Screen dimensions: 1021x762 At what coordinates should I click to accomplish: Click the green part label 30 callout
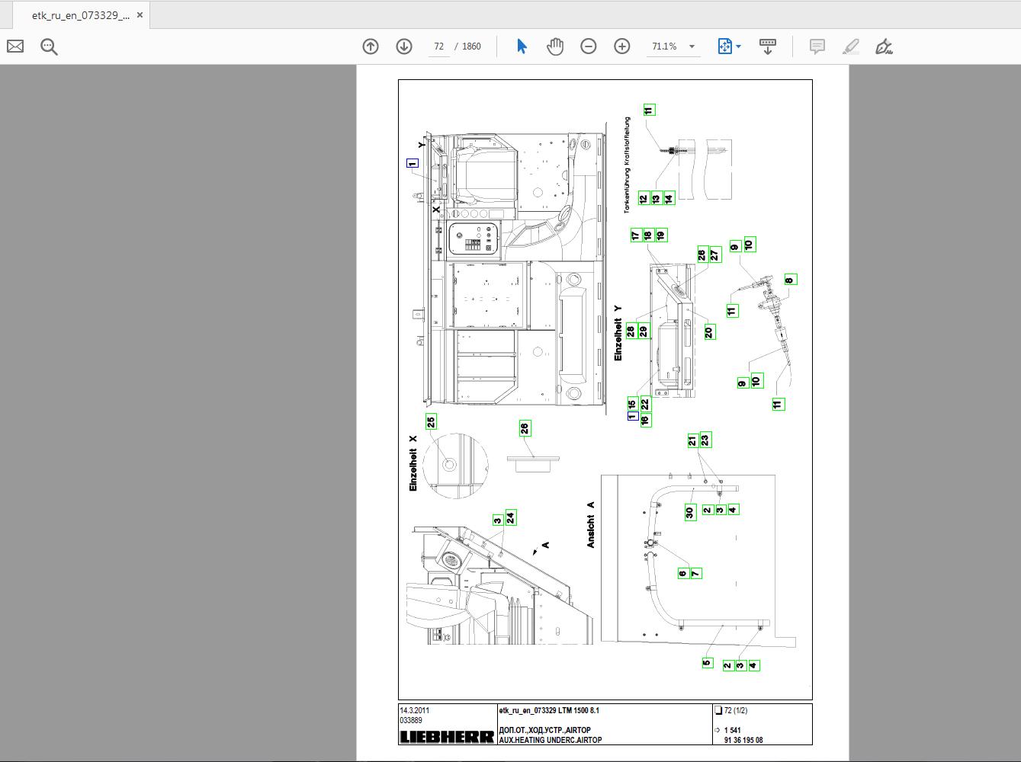pos(690,513)
